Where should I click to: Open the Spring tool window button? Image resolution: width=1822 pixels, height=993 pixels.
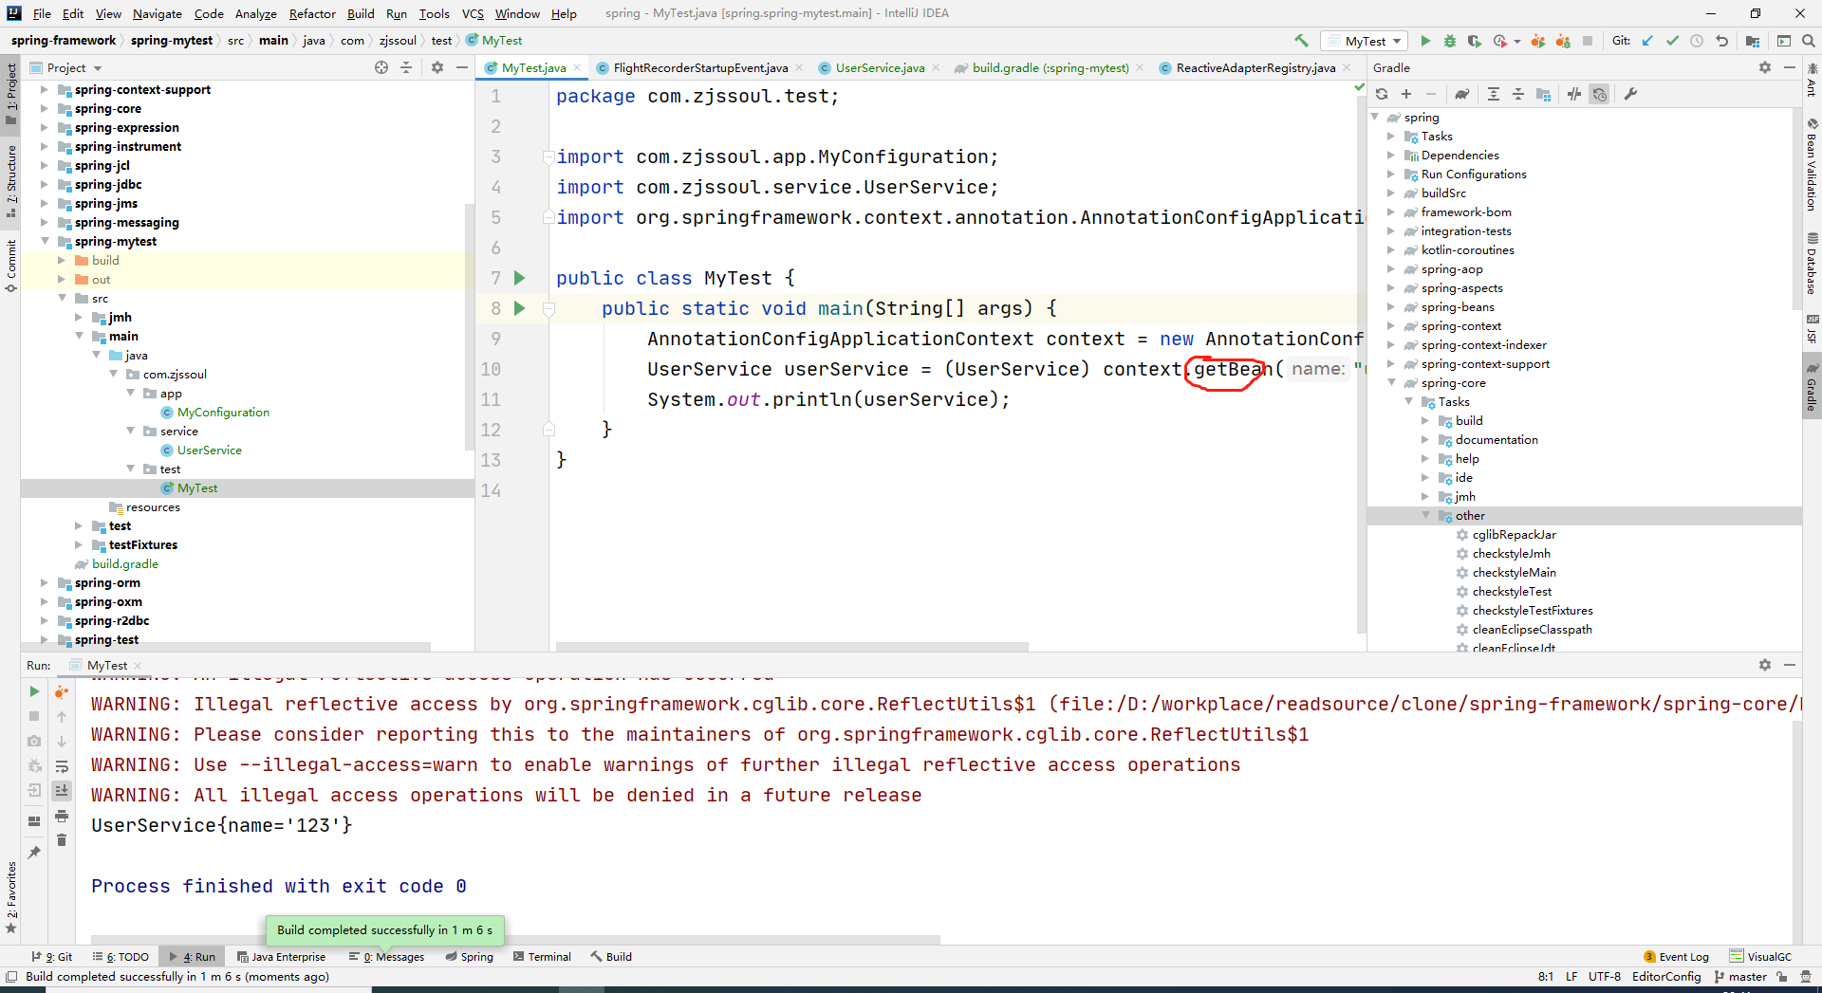click(469, 956)
